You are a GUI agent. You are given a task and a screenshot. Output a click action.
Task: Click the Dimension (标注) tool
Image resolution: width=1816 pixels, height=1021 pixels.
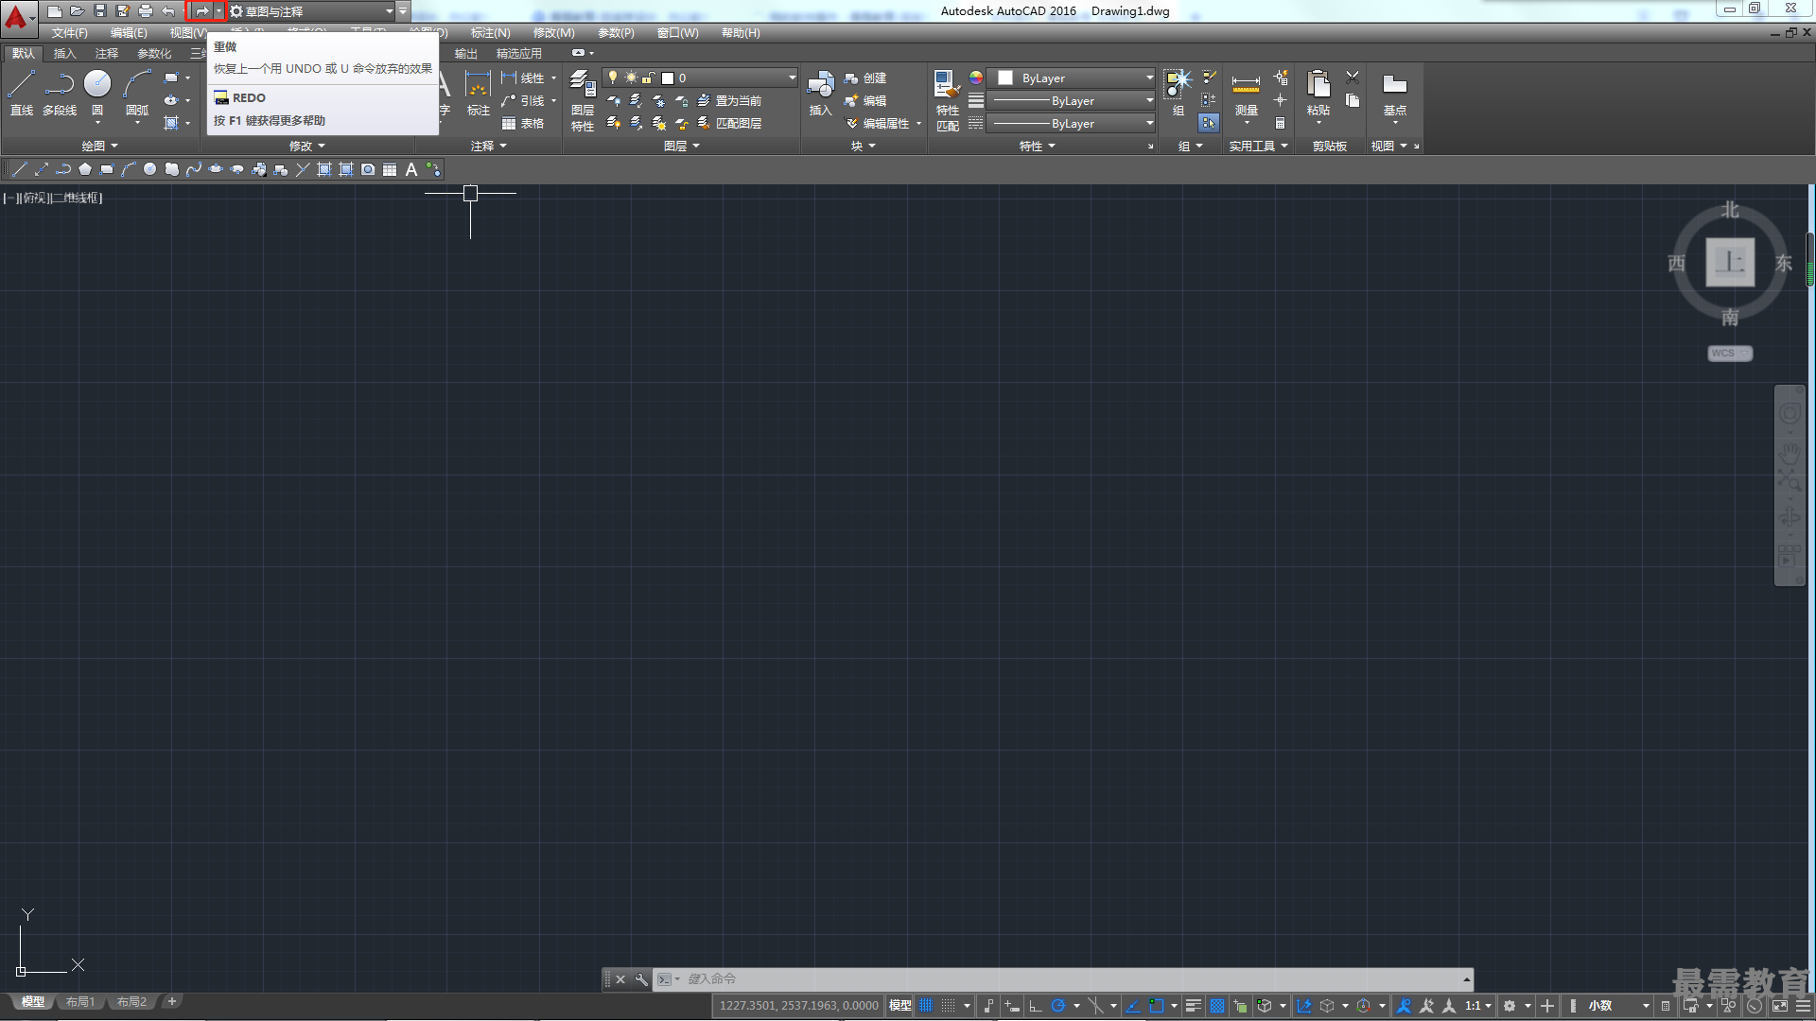478,93
